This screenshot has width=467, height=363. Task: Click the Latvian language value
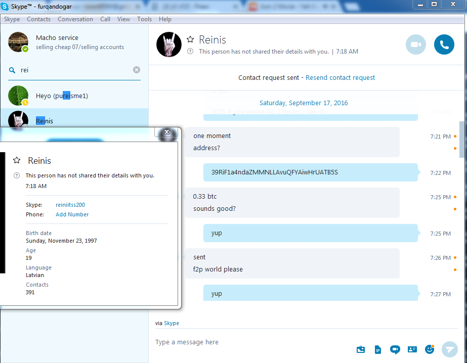35,275
